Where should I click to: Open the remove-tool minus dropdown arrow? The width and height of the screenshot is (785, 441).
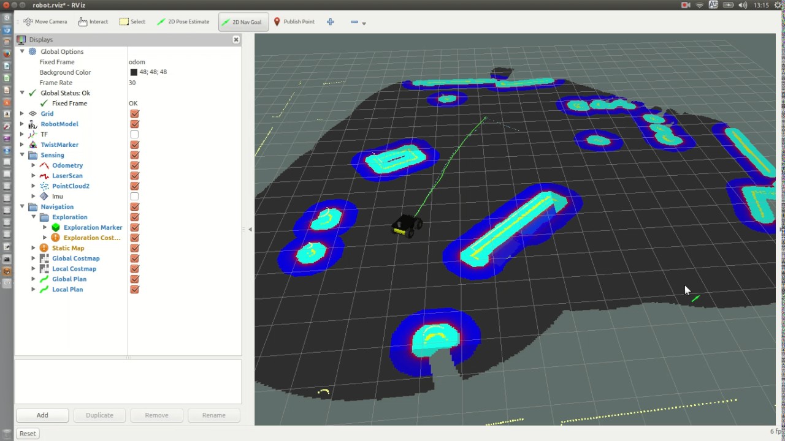(364, 23)
